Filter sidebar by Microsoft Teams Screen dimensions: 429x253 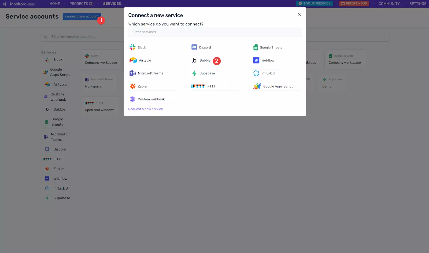(x=56, y=137)
